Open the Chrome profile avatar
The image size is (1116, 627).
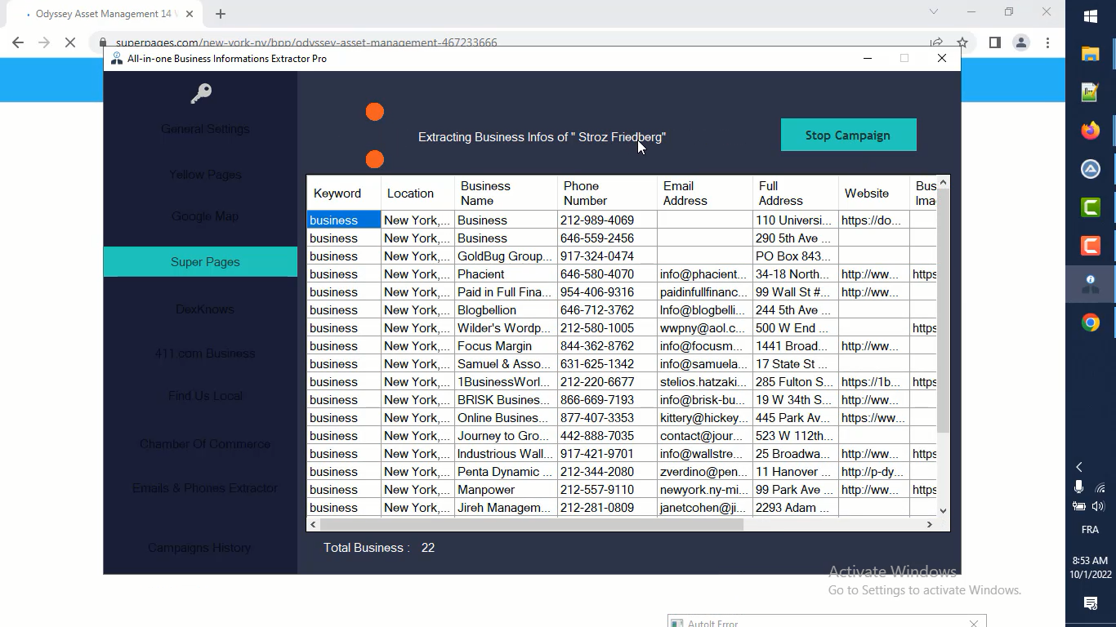click(1020, 43)
